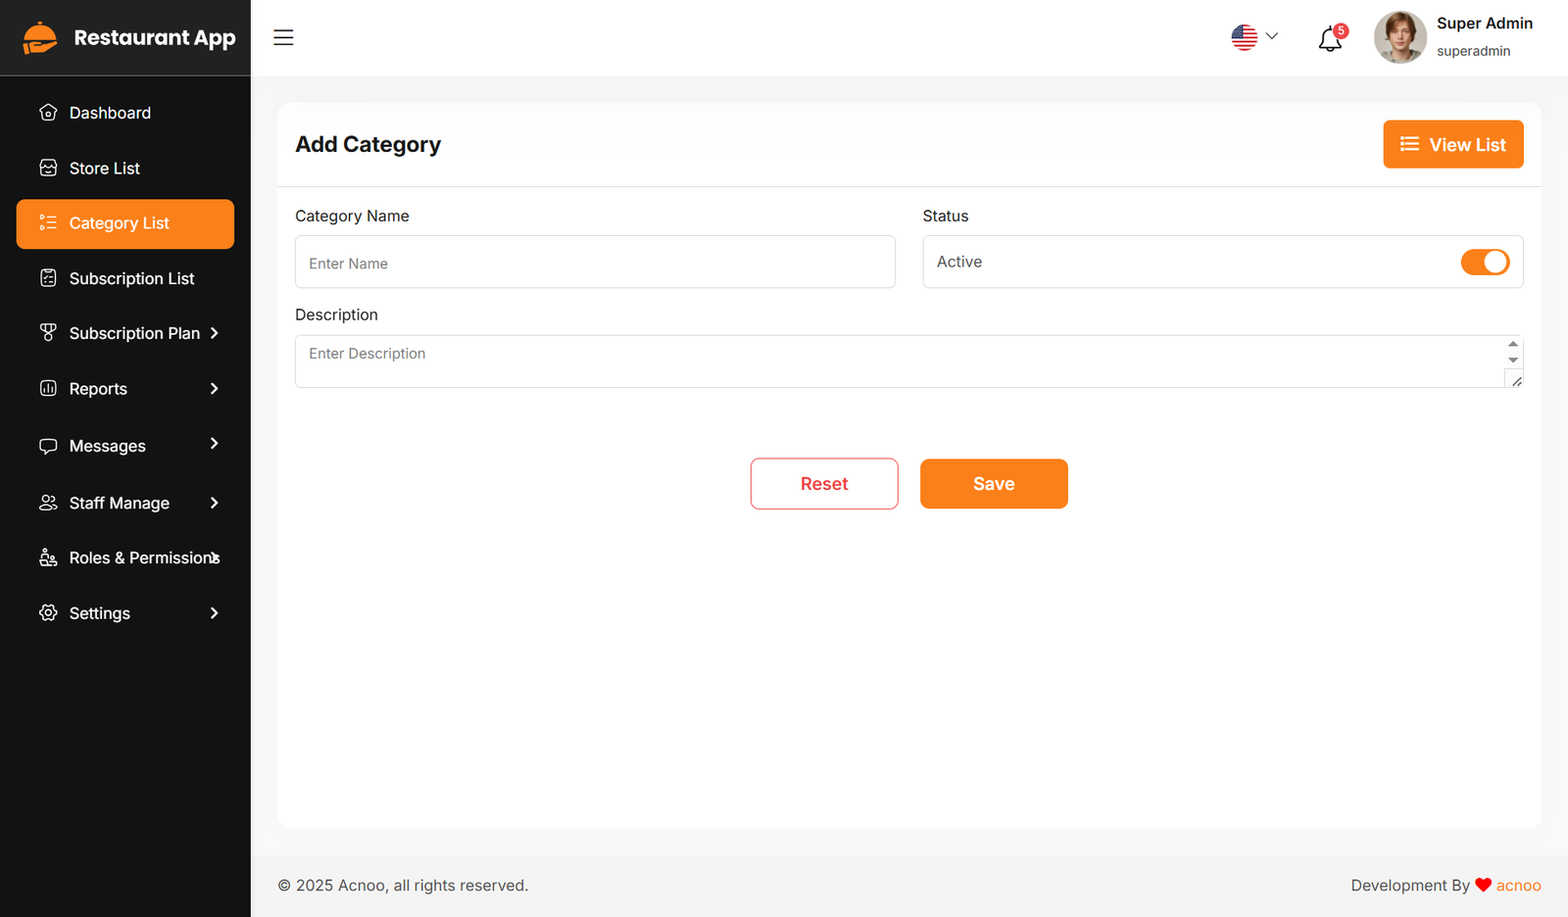Viewport: 1568px width, 917px height.
Task: Click the hamburger menu icon
Action: tap(283, 37)
